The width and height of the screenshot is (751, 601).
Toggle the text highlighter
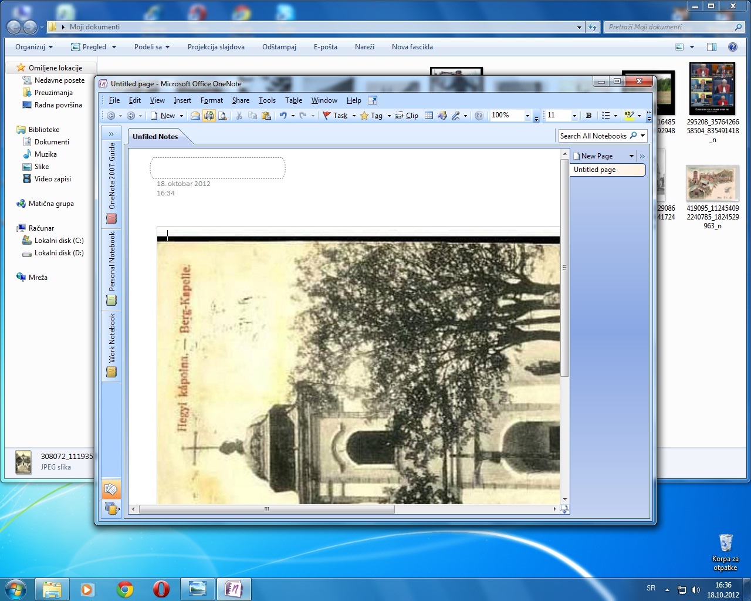point(629,116)
